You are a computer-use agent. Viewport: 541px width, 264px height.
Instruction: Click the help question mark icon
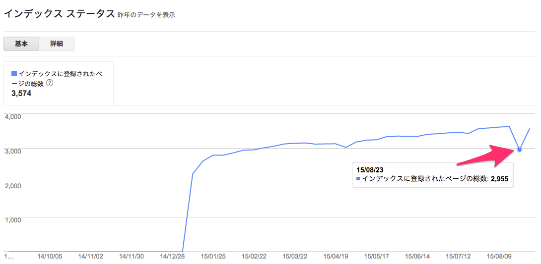tap(50, 83)
